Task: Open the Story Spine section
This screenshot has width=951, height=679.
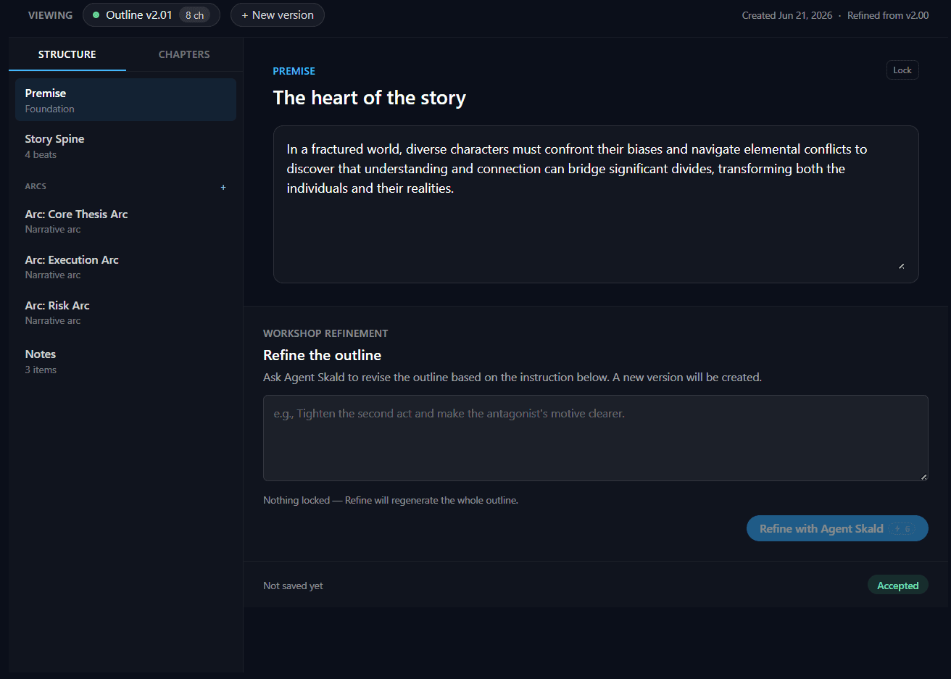Action: tap(125, 146)
